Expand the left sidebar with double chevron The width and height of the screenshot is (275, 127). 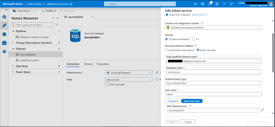[x=6, y=10]
